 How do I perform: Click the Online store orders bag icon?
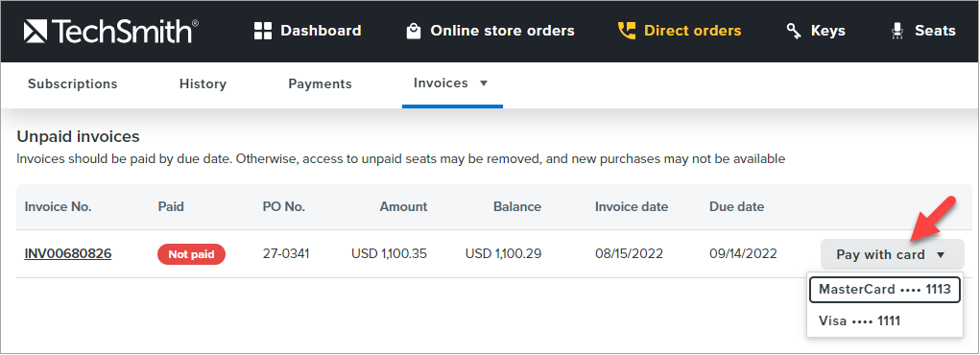coord(414,31)
